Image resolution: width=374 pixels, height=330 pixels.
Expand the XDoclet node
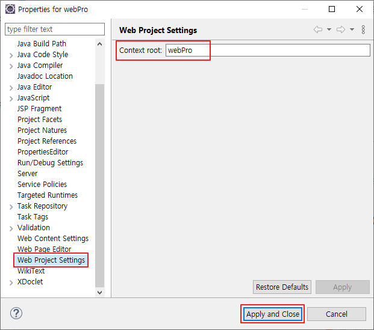[11, 283]
